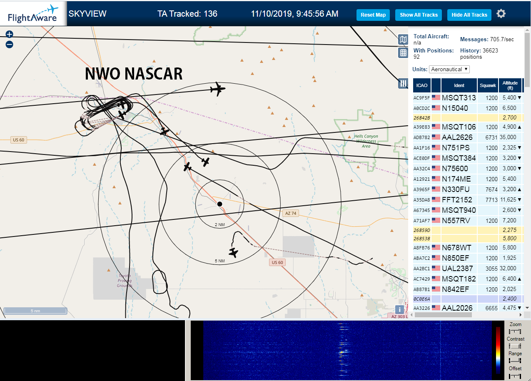Click the table's horizontal scrollbar thumb
The width and height of the screenshot is (531, 381).
pos(444,315)
